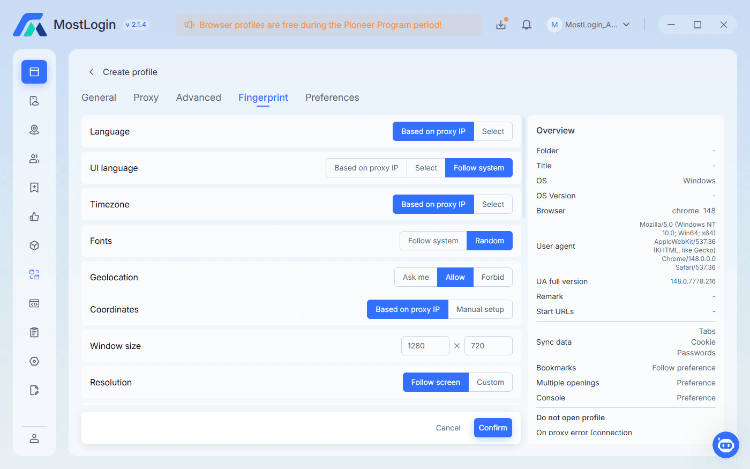Switch to the General tab

click(99, 98)
